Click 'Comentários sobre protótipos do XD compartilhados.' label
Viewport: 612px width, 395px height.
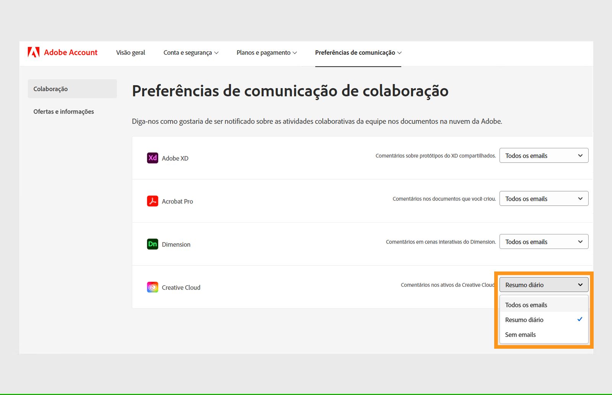436,156
